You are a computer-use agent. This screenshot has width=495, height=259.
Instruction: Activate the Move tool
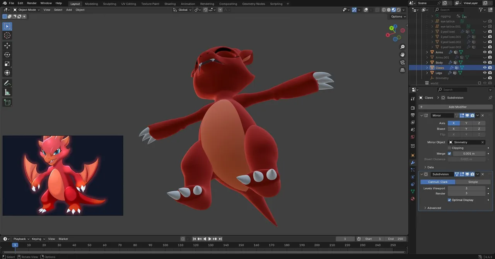click(7, 46)
